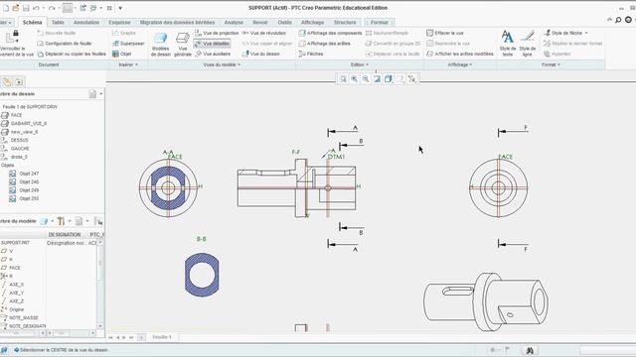Click Configuration de feuille

pyautogui.click(x=64, y=44)
